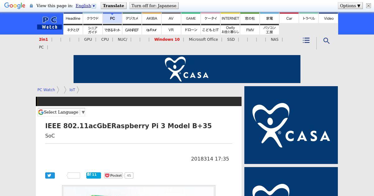Open the 窓の杜 tab
This screenshot has width=374, height=196.
coord(250,18)
